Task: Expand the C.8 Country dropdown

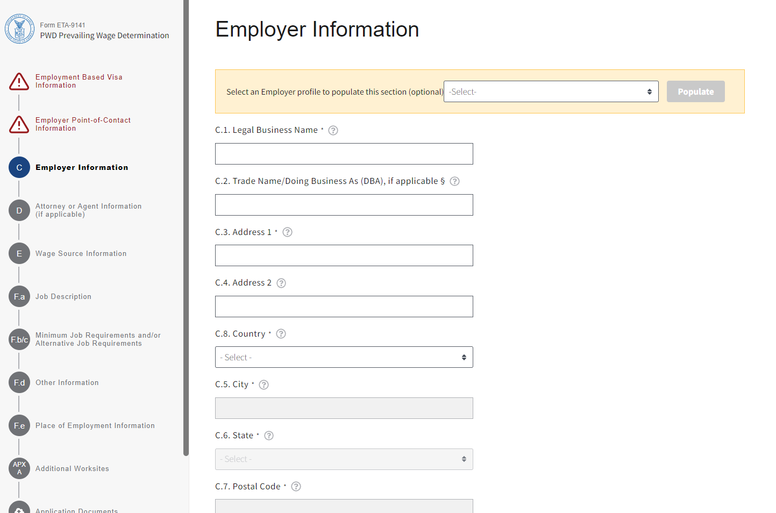Action: tap(344, 358)
